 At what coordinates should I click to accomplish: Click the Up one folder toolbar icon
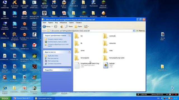click(62, 26)
